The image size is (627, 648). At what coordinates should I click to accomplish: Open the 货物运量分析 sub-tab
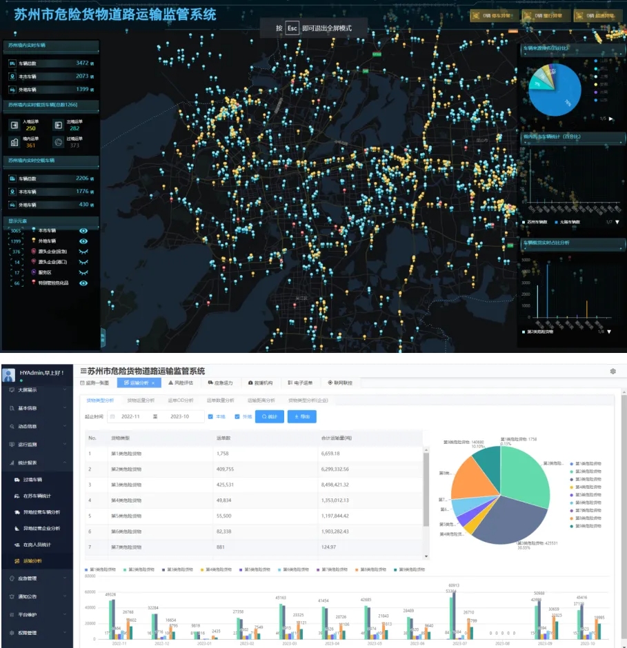click(x=141, y=400)
